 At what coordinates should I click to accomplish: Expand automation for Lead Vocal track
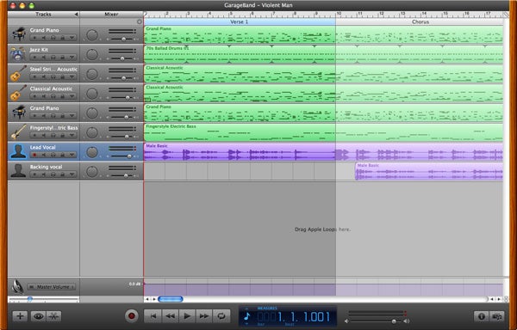pyautogui.click(x=72, y=155)
